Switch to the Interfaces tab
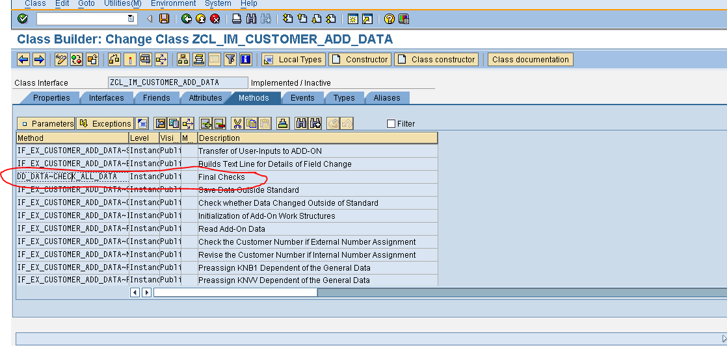 pos(106,97)
